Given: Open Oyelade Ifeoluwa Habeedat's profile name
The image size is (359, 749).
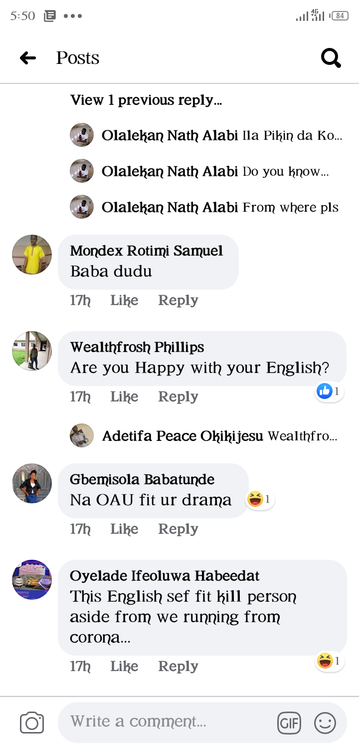Looking at the screenshot, I should click(x=165, y=576).
